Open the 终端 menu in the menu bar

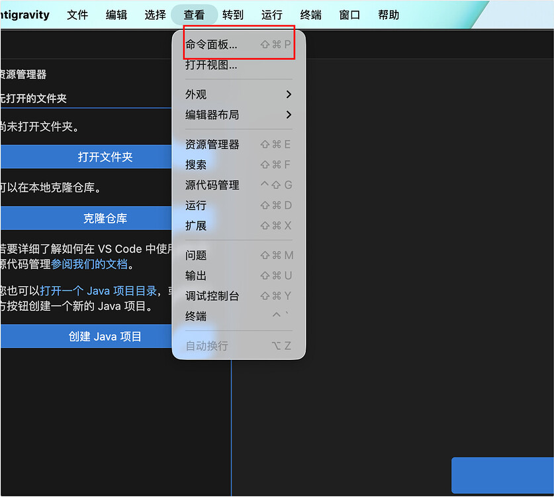click(310, 15)
